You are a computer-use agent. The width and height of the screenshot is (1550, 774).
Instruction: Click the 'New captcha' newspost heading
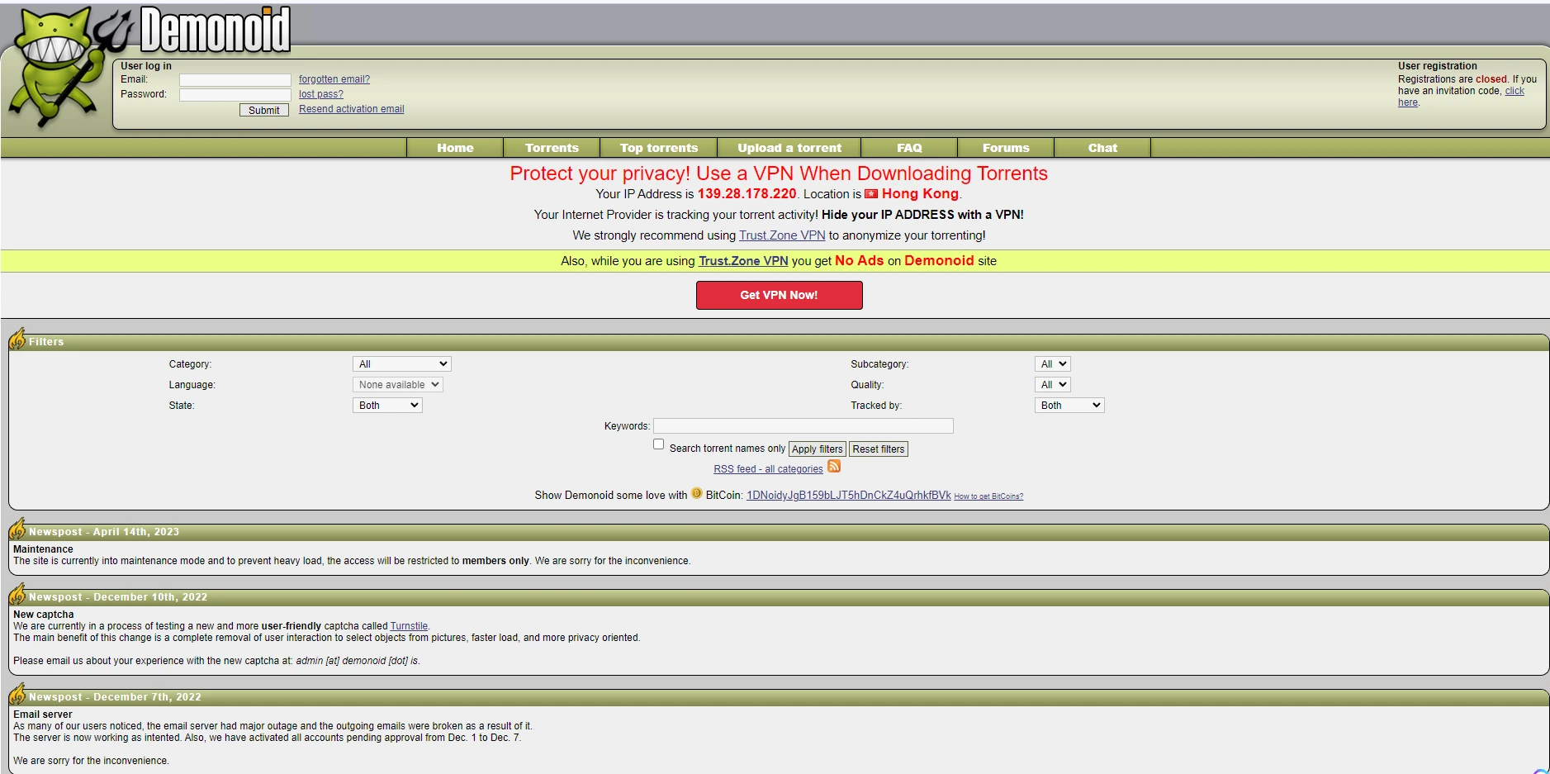44,615
